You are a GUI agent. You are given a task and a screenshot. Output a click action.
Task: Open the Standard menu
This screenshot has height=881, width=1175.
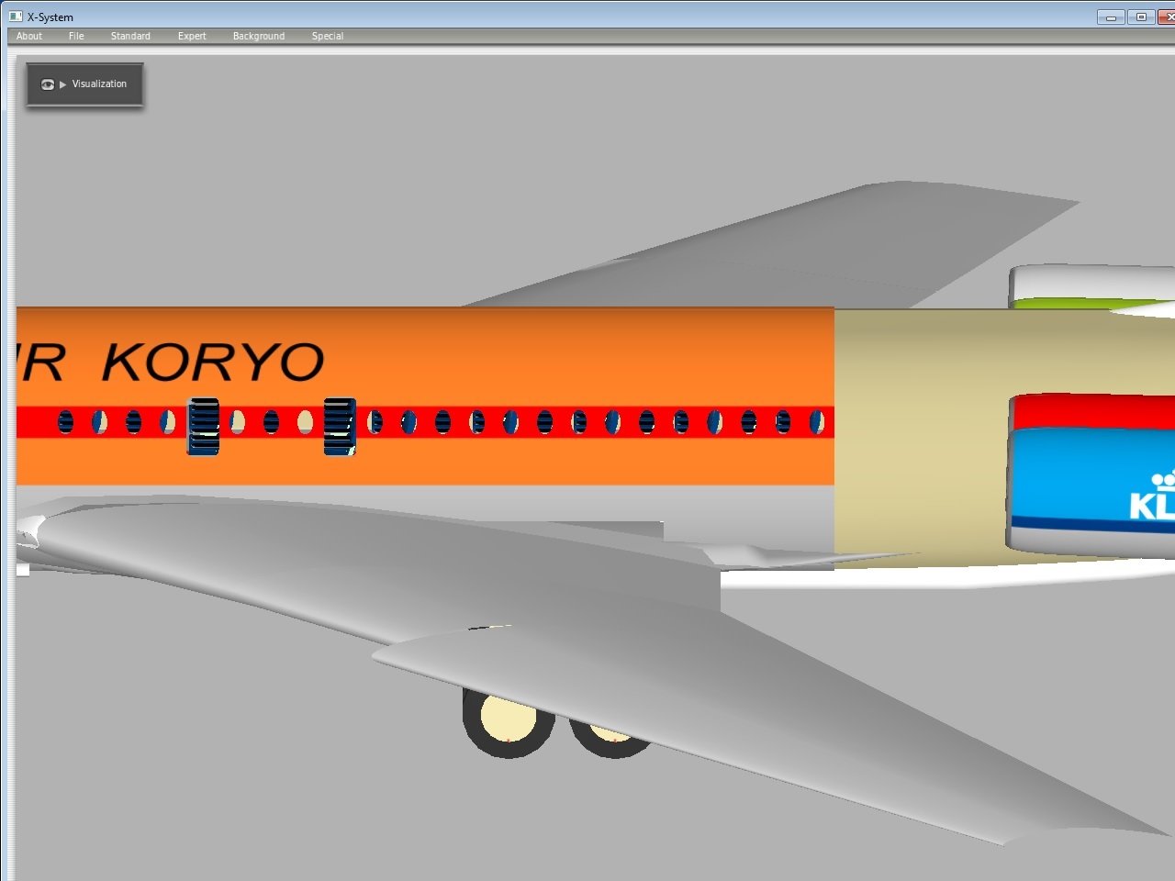[130, 36]
